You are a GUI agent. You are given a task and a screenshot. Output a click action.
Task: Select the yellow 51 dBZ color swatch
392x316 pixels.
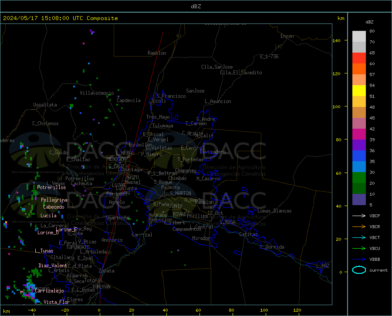click(359, 91)
